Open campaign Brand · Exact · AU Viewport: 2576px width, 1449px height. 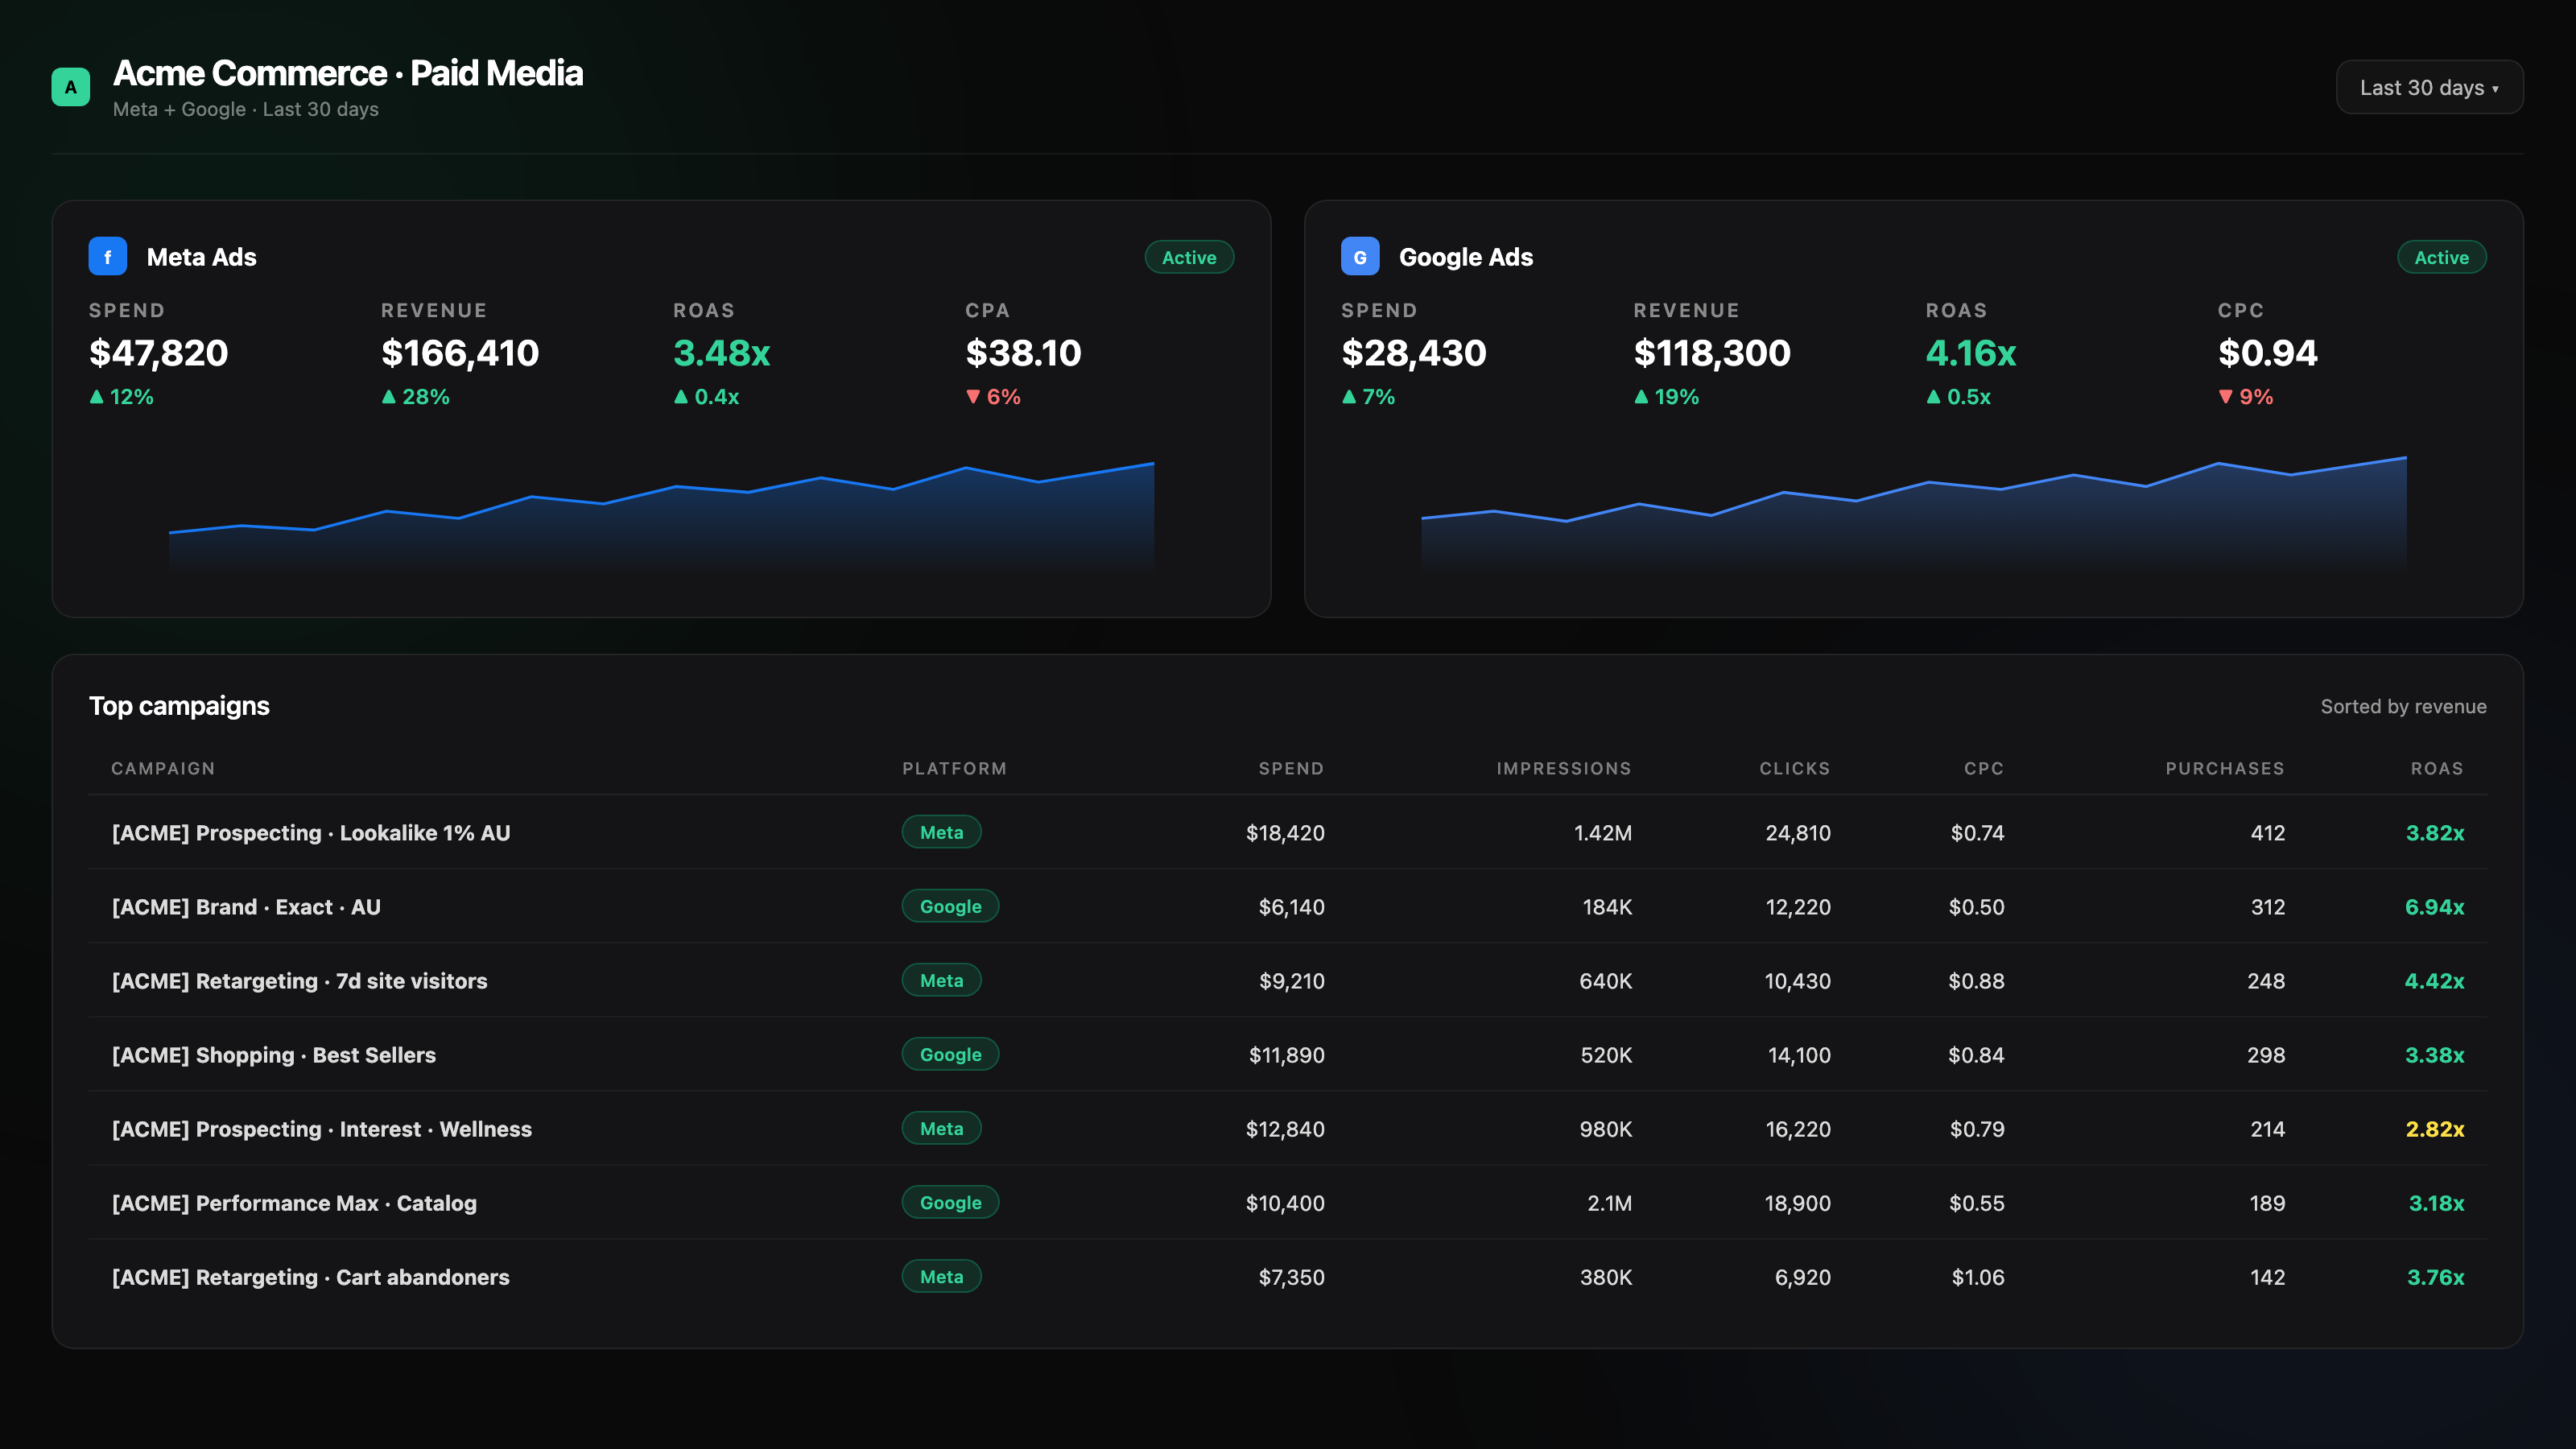point(246,906)
